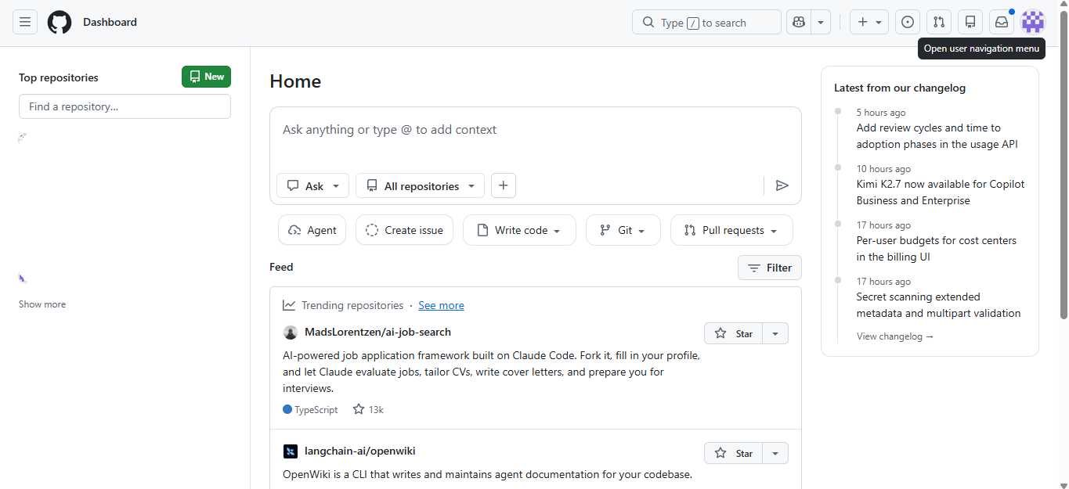Open langchain-ai/openwiki repository
Image resolution: width=1069 pixels, height=489 pixels.
point(359,451)
